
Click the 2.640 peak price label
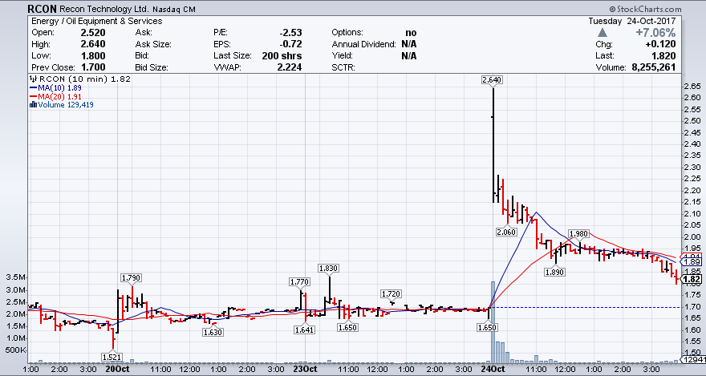492,79
